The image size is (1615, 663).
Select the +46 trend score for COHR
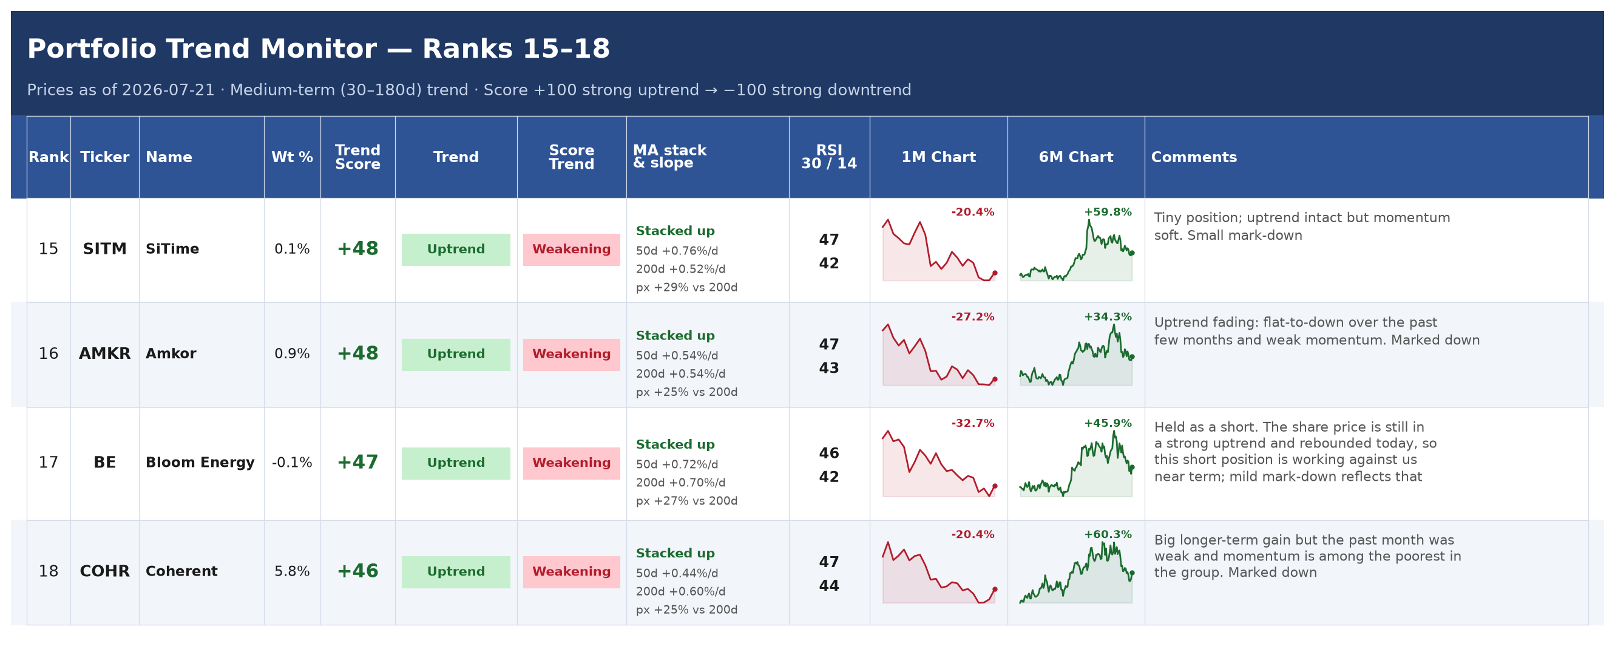click(357, 571)
